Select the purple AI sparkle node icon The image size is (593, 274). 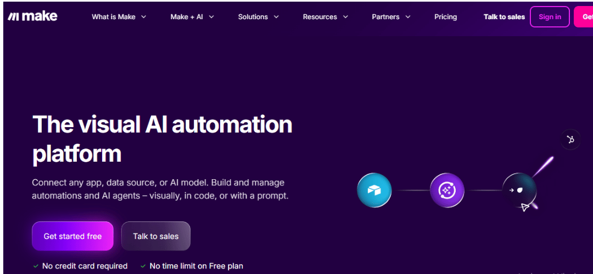click(446, 190)
